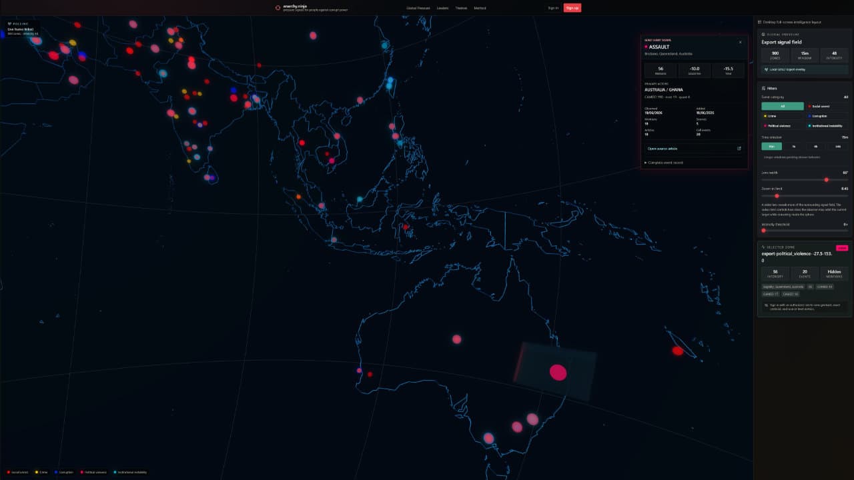Viewport: 854px width, 480px height.
Task: Click the Selected Zone header icon
Action: click(763, 247)
